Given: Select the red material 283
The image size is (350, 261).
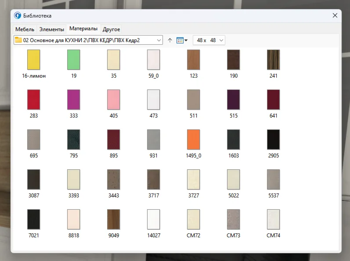Looking at the screenshot, I should point(34,100).
